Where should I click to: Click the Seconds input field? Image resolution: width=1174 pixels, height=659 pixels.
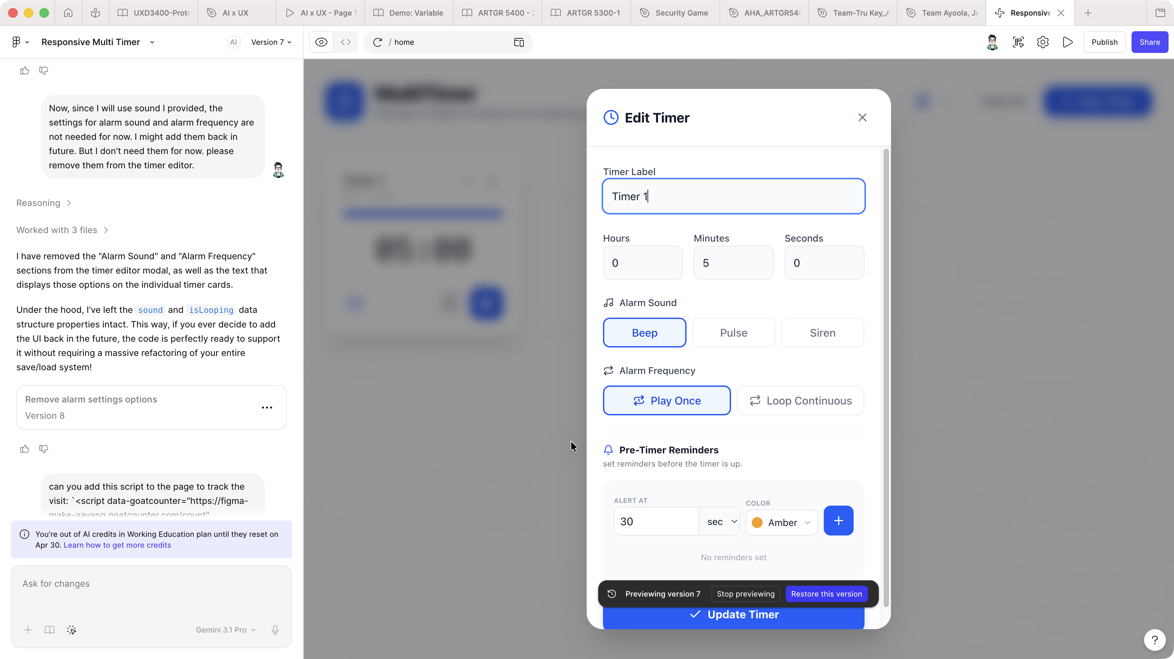pyautogui.click(x=824, y=263)
